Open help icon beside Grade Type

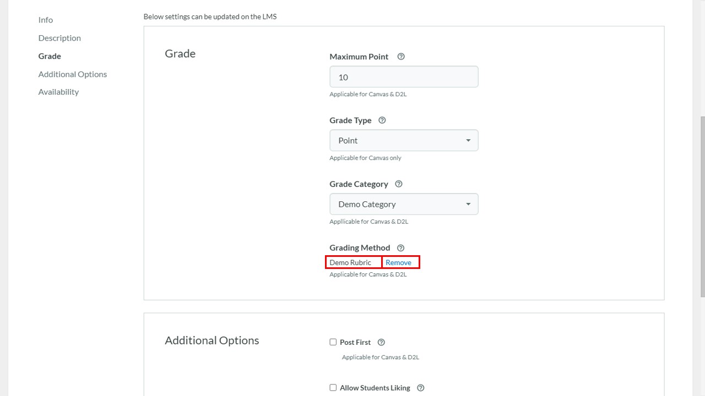coord(382,120)
